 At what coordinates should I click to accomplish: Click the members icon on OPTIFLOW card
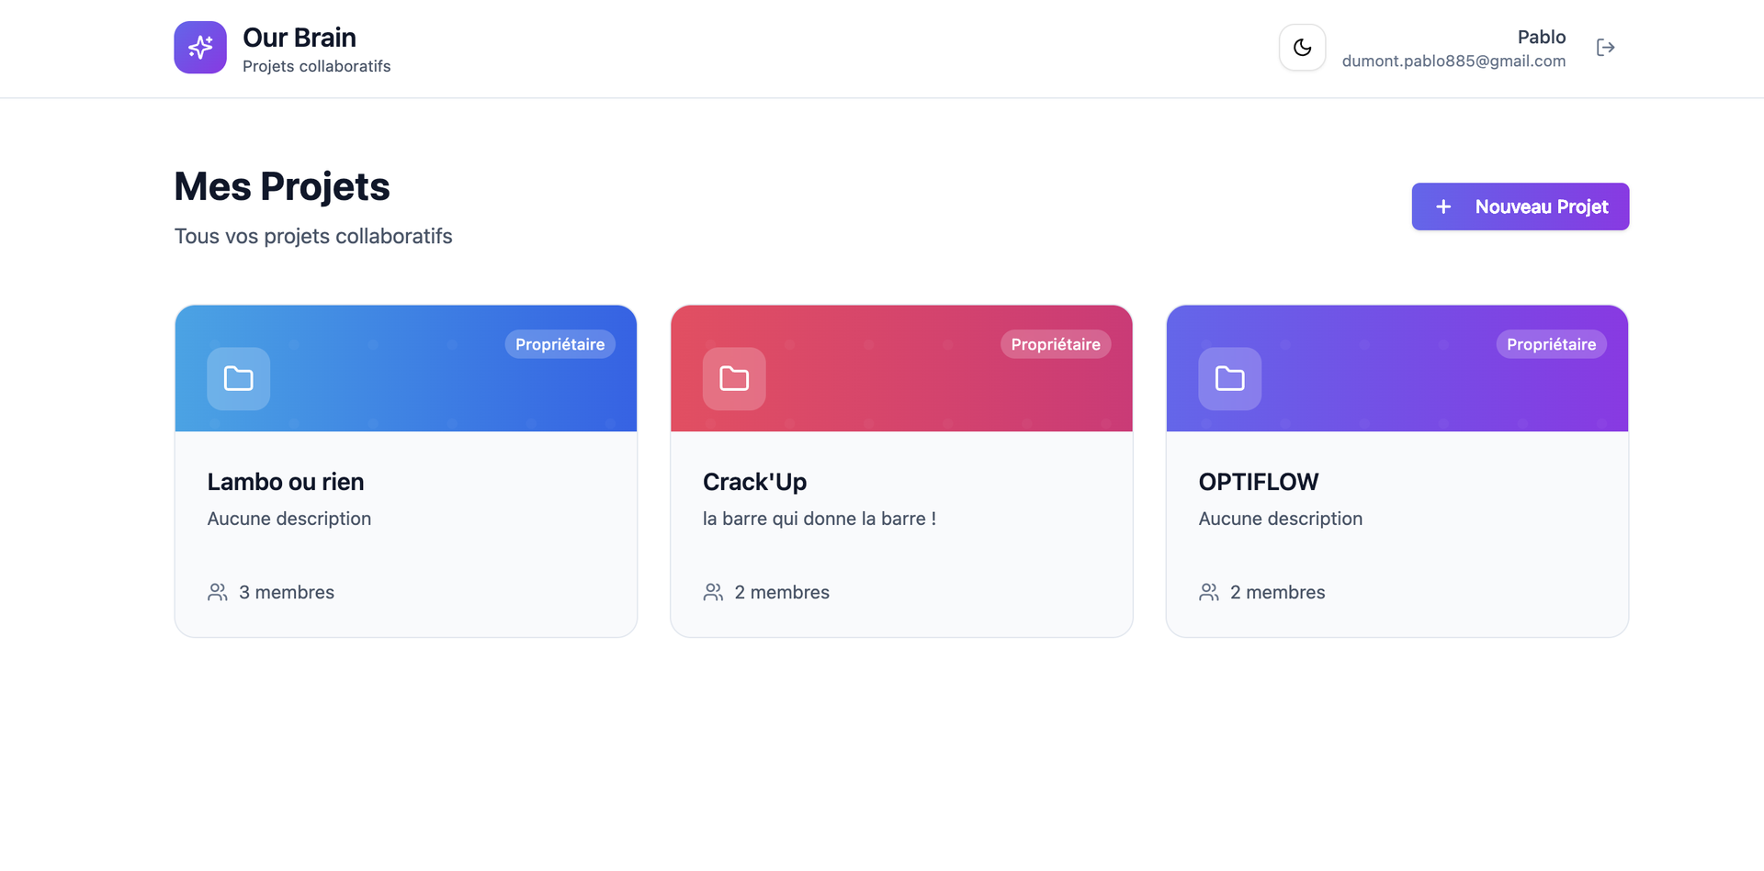pyautogui.click(x=1209, y=592)
